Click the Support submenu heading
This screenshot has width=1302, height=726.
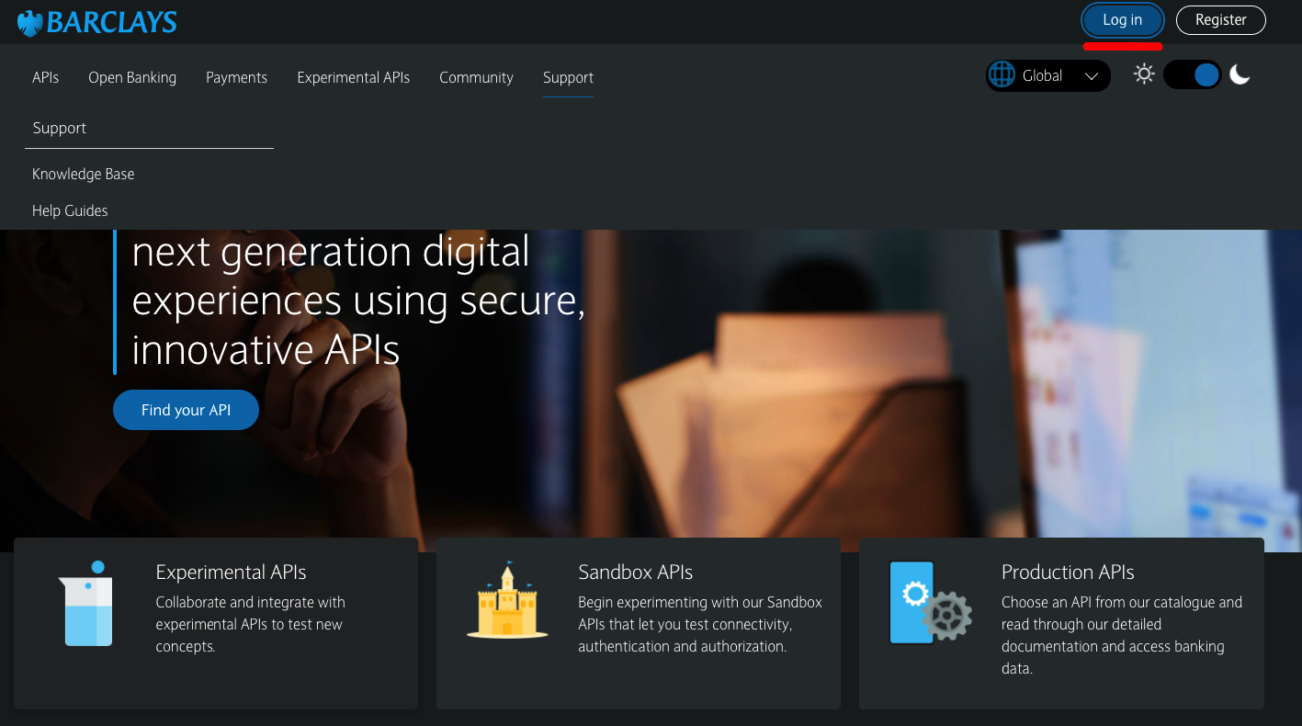point(59,128)
